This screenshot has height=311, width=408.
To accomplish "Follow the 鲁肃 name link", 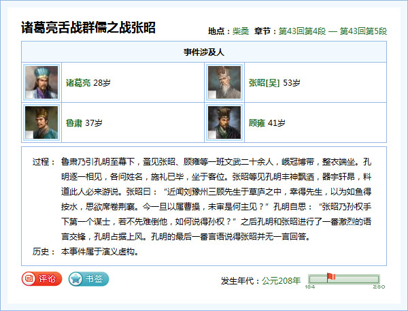I will point(73,123).
